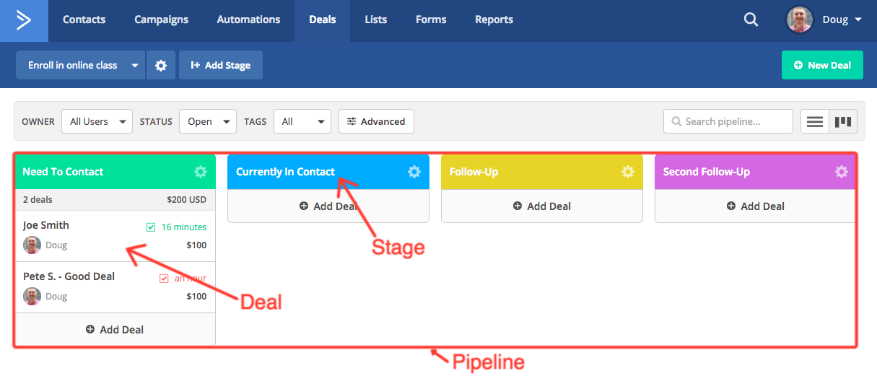
Task: Open the Second Follow-Up stage gear
Action: coord(842,172)
